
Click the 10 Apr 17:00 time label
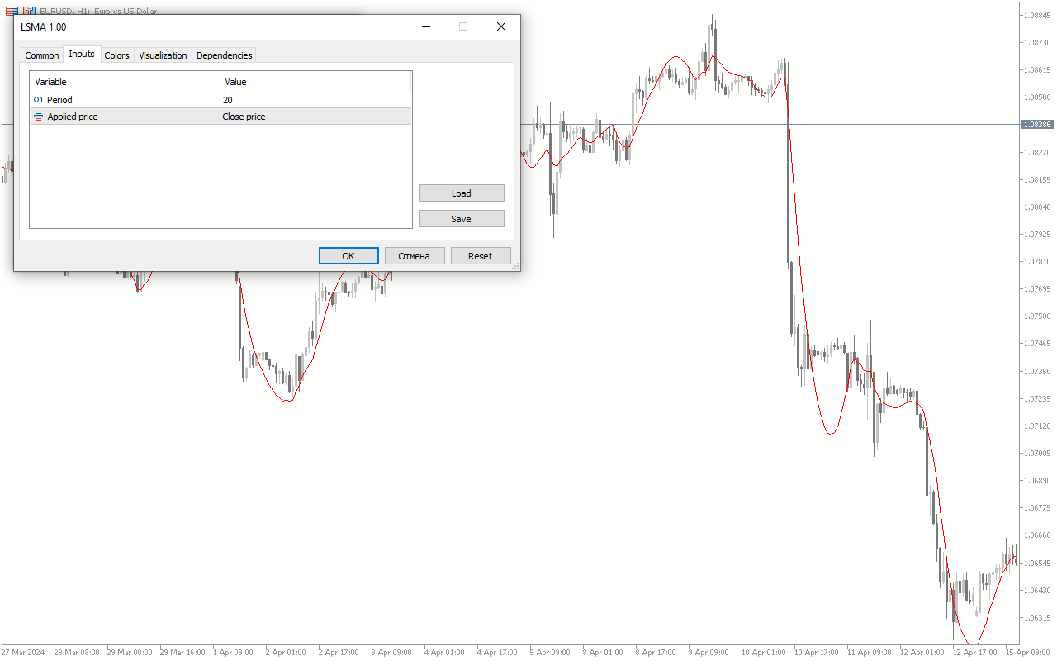point(818,653)
